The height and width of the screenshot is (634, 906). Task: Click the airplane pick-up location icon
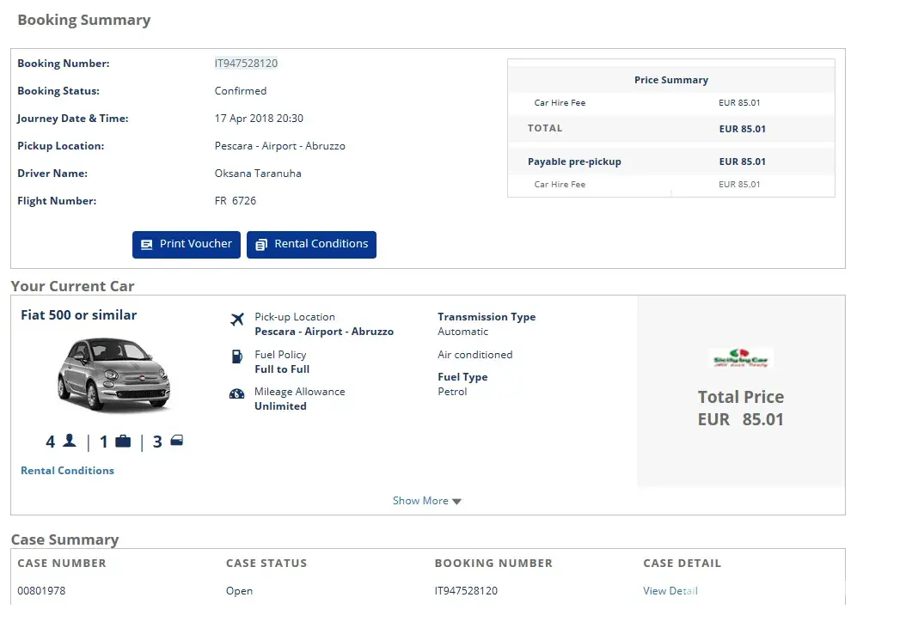[237, 320]
